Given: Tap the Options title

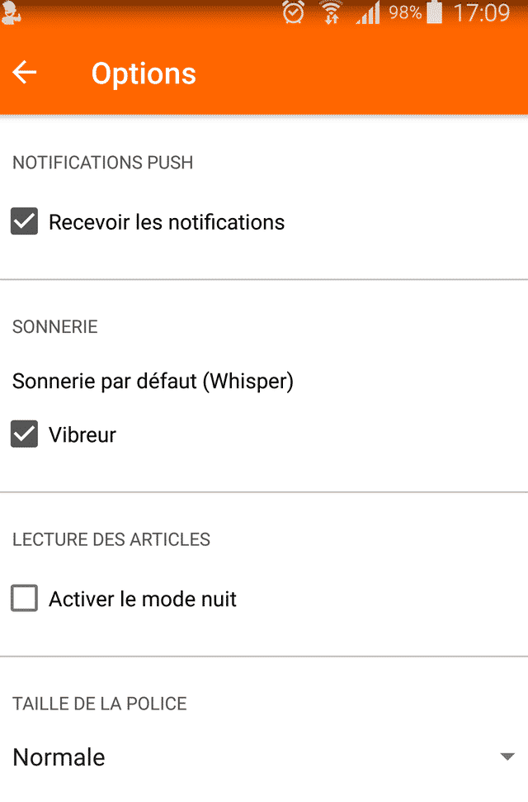Looking at the screenshot, I should click(x=144, y=74).
